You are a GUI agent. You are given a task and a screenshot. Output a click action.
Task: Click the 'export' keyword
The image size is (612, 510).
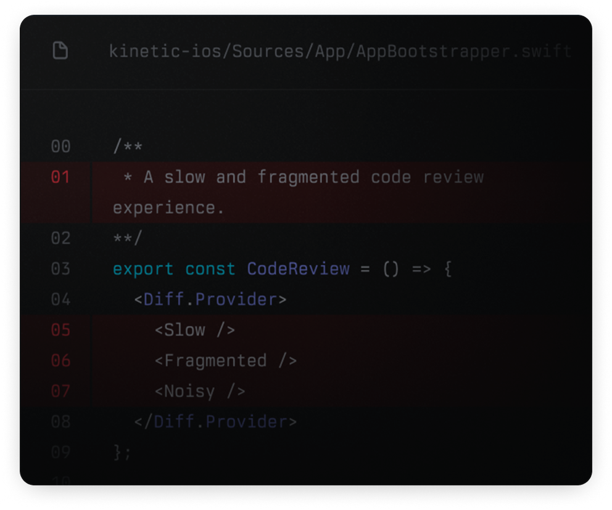pos(143,269)
